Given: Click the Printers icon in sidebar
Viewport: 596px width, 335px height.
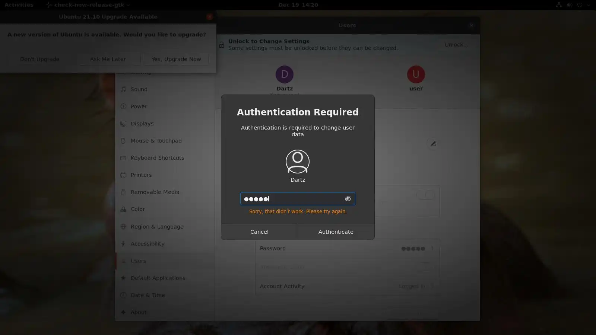Looking at the screenshot, I should coord(123,175).
